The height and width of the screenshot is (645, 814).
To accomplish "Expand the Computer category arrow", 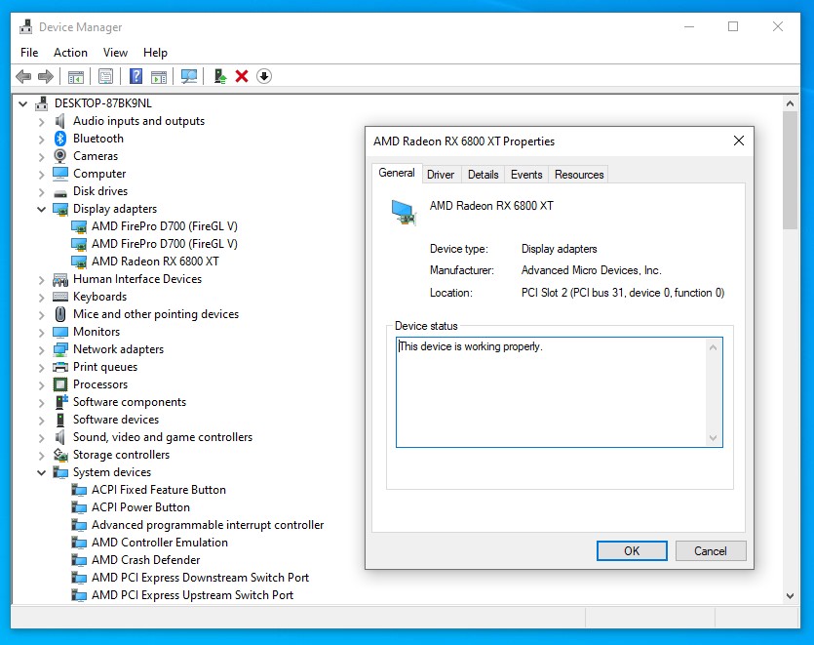I will (42, 174).
